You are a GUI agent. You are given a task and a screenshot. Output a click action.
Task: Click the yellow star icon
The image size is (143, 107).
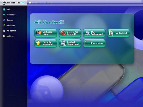coord(38,43)
